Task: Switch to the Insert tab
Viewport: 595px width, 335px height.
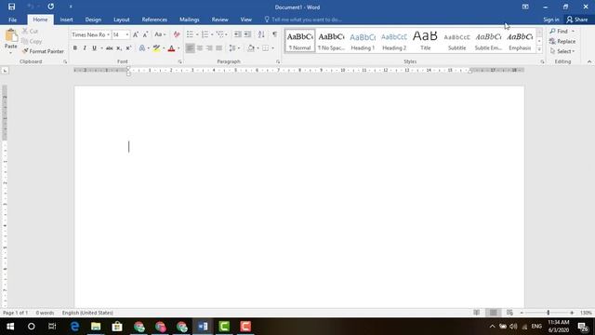Action: point(66,20)
